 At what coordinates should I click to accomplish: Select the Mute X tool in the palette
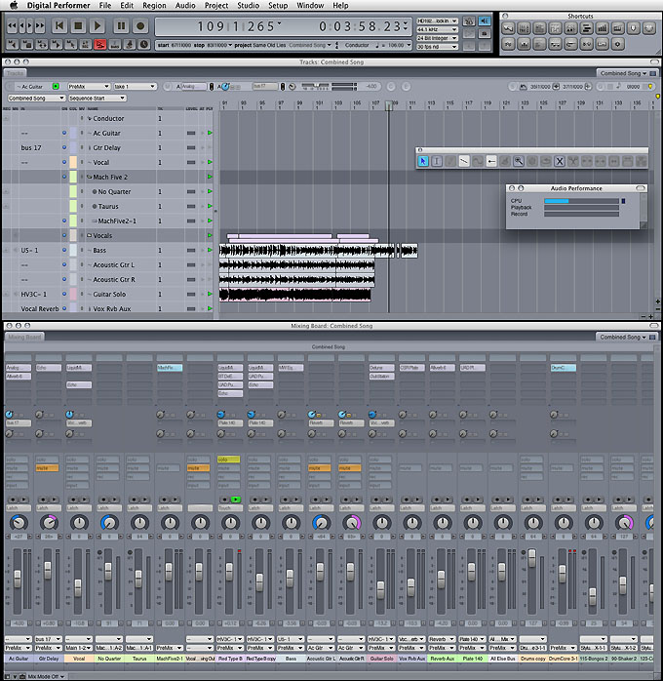point(560,162)
